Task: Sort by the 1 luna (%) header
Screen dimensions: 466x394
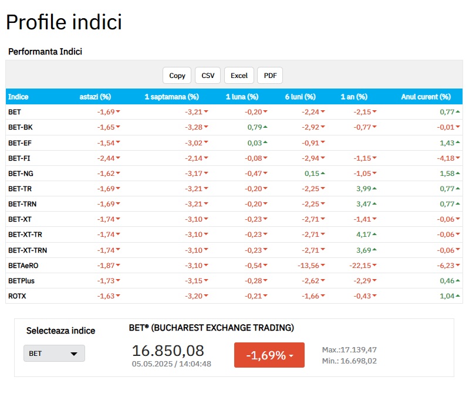Action: pyautogui.click(x=242, y=97)
